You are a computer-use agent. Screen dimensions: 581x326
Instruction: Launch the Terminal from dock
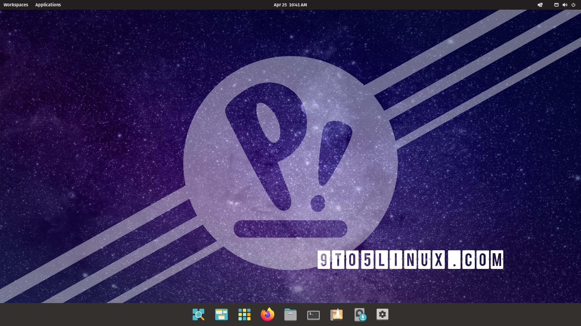coord(313,315)
